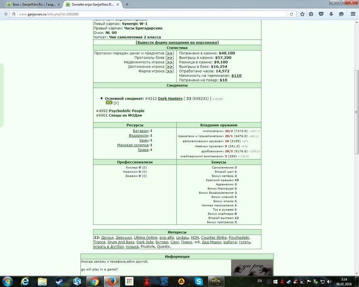Open the tray clock showing 3:14

pyautogui.click(x=344, y=282)
